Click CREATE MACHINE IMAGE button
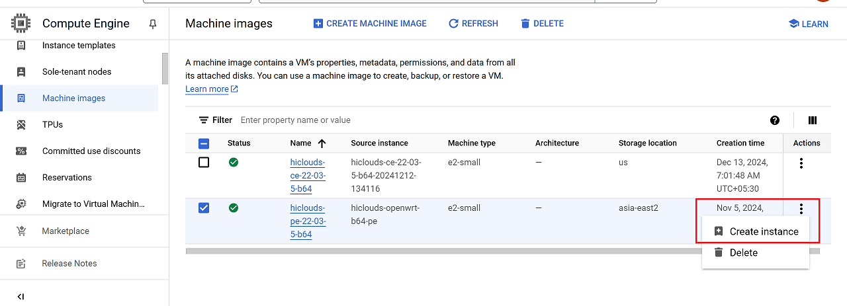Image resolution: width=847 pixels, height=306 pixels. [370, 24]
